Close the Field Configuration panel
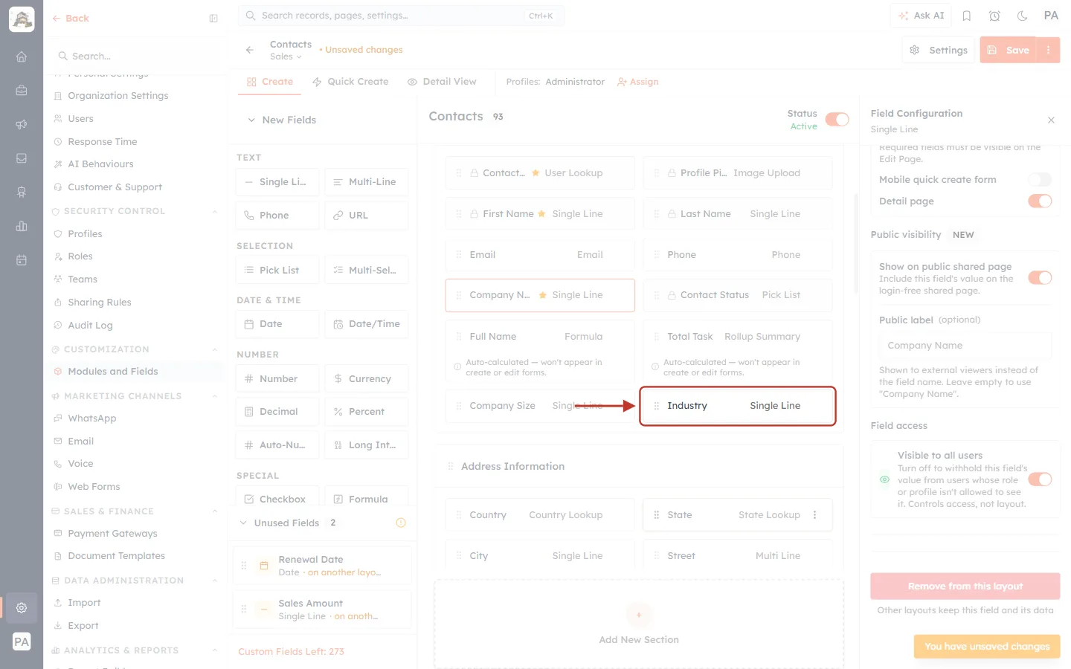Screen dimensions: 1071x669 click(x=1051, y=120)
